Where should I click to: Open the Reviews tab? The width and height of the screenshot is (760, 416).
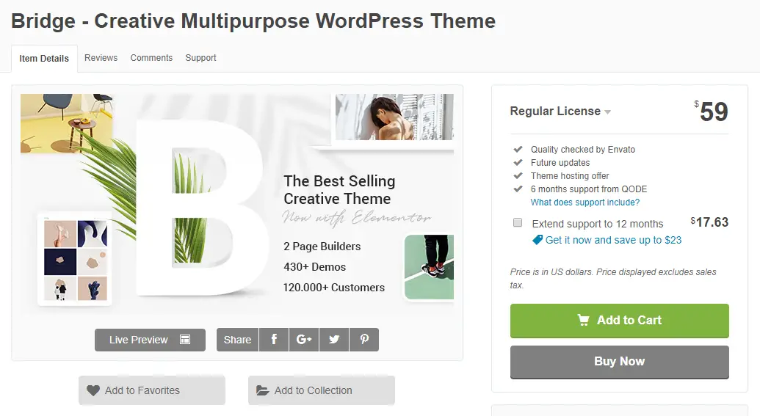tap(101, 58)
